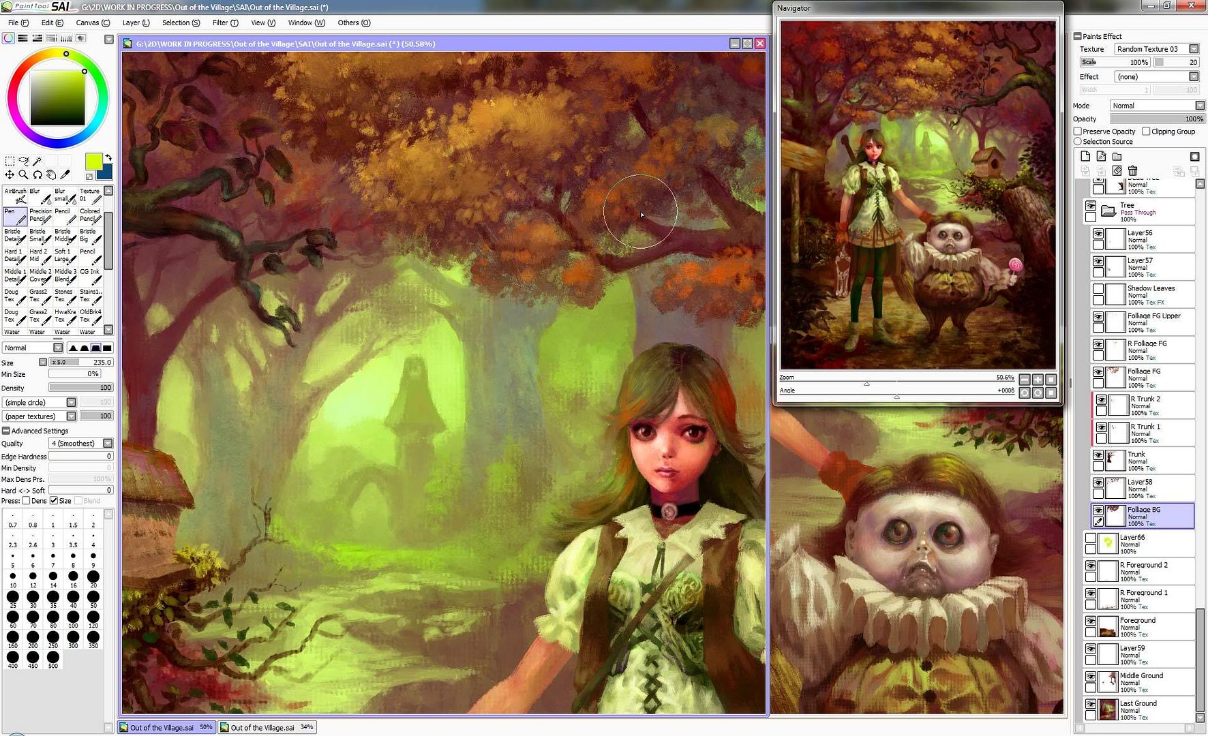Select the Hand pan tool

coord(51,175)
